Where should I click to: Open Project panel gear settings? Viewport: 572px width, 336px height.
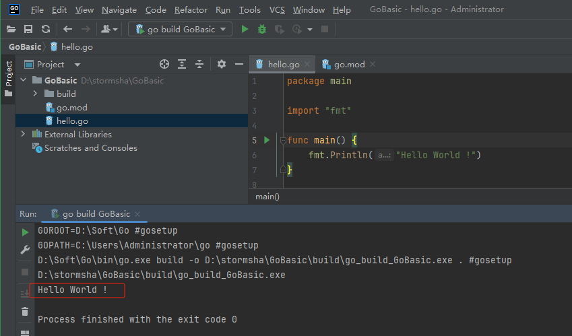[222, 64]
